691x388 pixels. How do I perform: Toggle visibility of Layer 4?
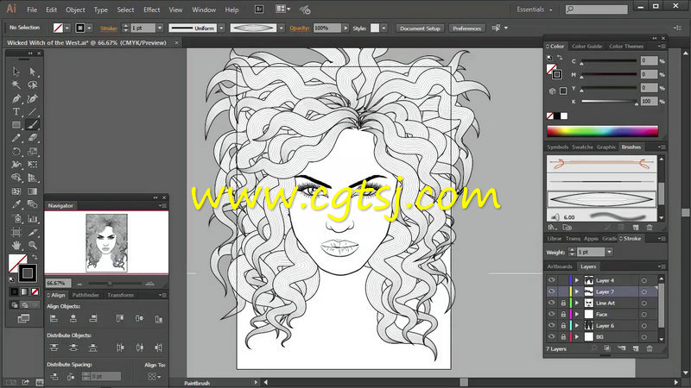point(551,280)
